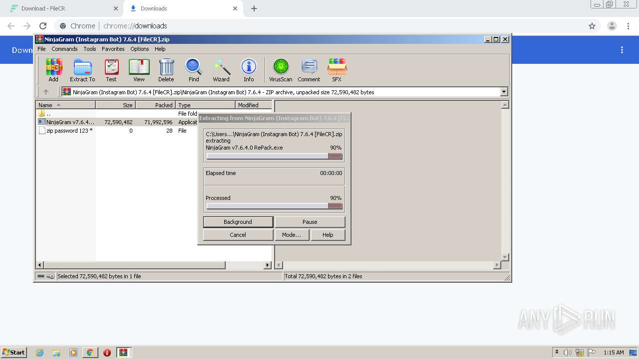Open the Commands menu
This screenshot has width=639, height=359.
[64, 49]
